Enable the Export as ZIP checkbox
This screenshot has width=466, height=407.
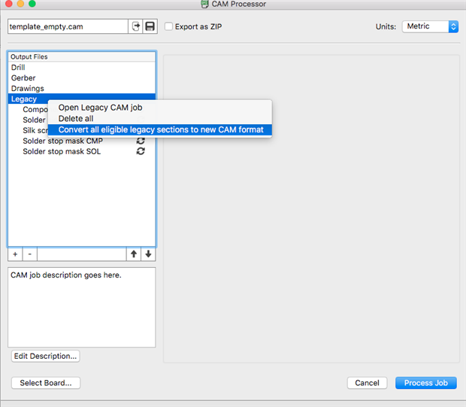tap(168, 26)
